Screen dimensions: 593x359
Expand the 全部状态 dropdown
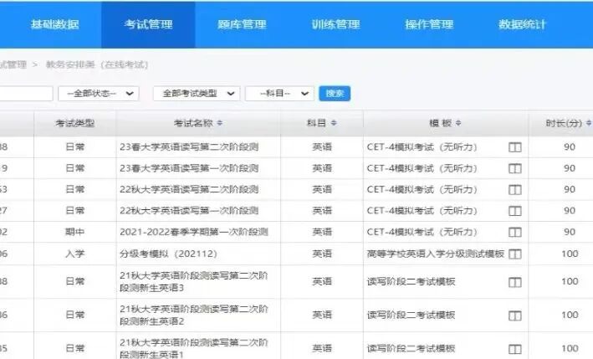pyautogui.click(x=99, y=94)
